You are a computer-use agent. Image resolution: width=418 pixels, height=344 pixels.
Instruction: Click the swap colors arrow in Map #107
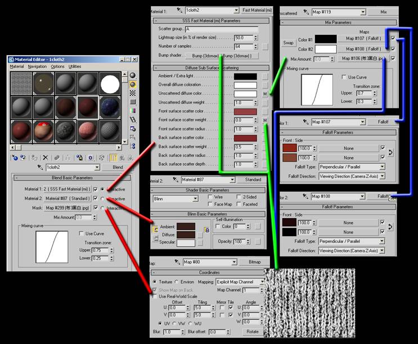click(391, 152)
